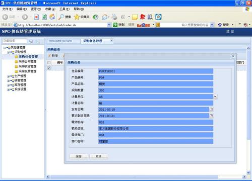Open dropdown arrow next to Baidu logo
The image size is (252, 181).
coord(153,25)
